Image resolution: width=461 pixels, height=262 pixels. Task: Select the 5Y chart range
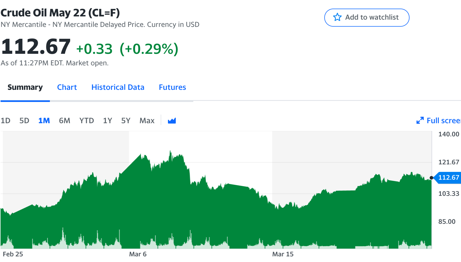(126, 121)
